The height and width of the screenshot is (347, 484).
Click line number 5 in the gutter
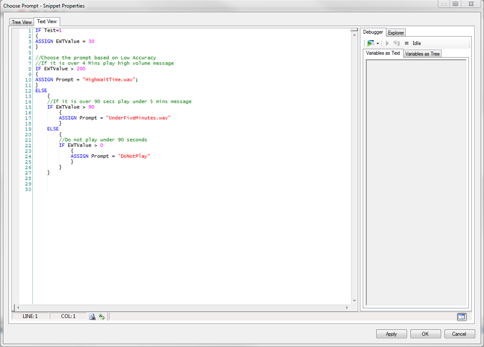click(30, 52)
